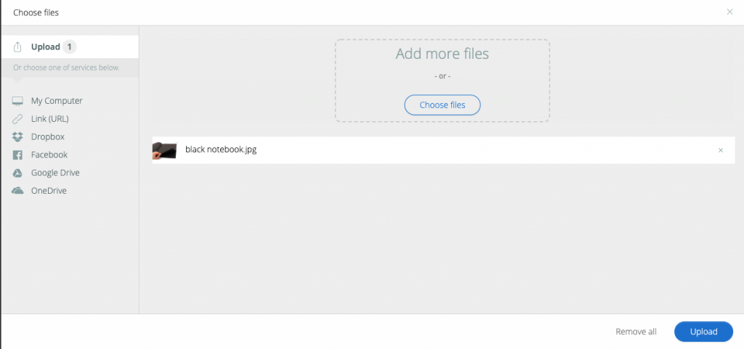Select the OneDrive text label
This screenshot has height=349, width=744.
(x=49, y=191)
